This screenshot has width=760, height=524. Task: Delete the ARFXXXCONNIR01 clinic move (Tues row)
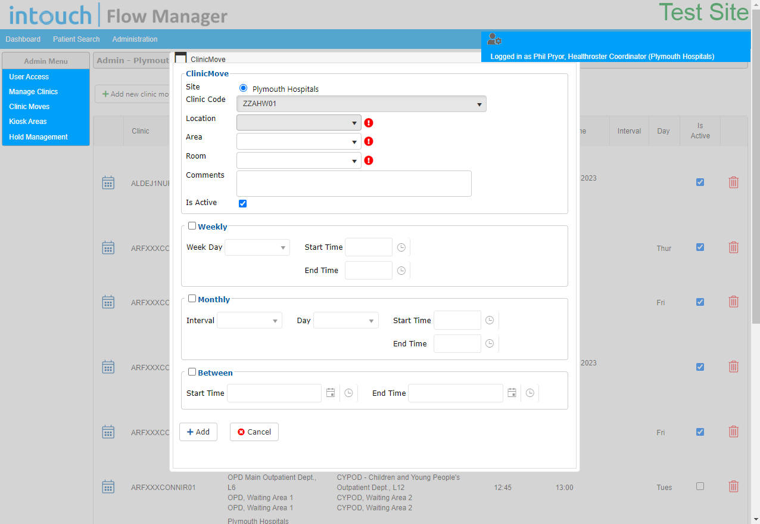(734, 486)
